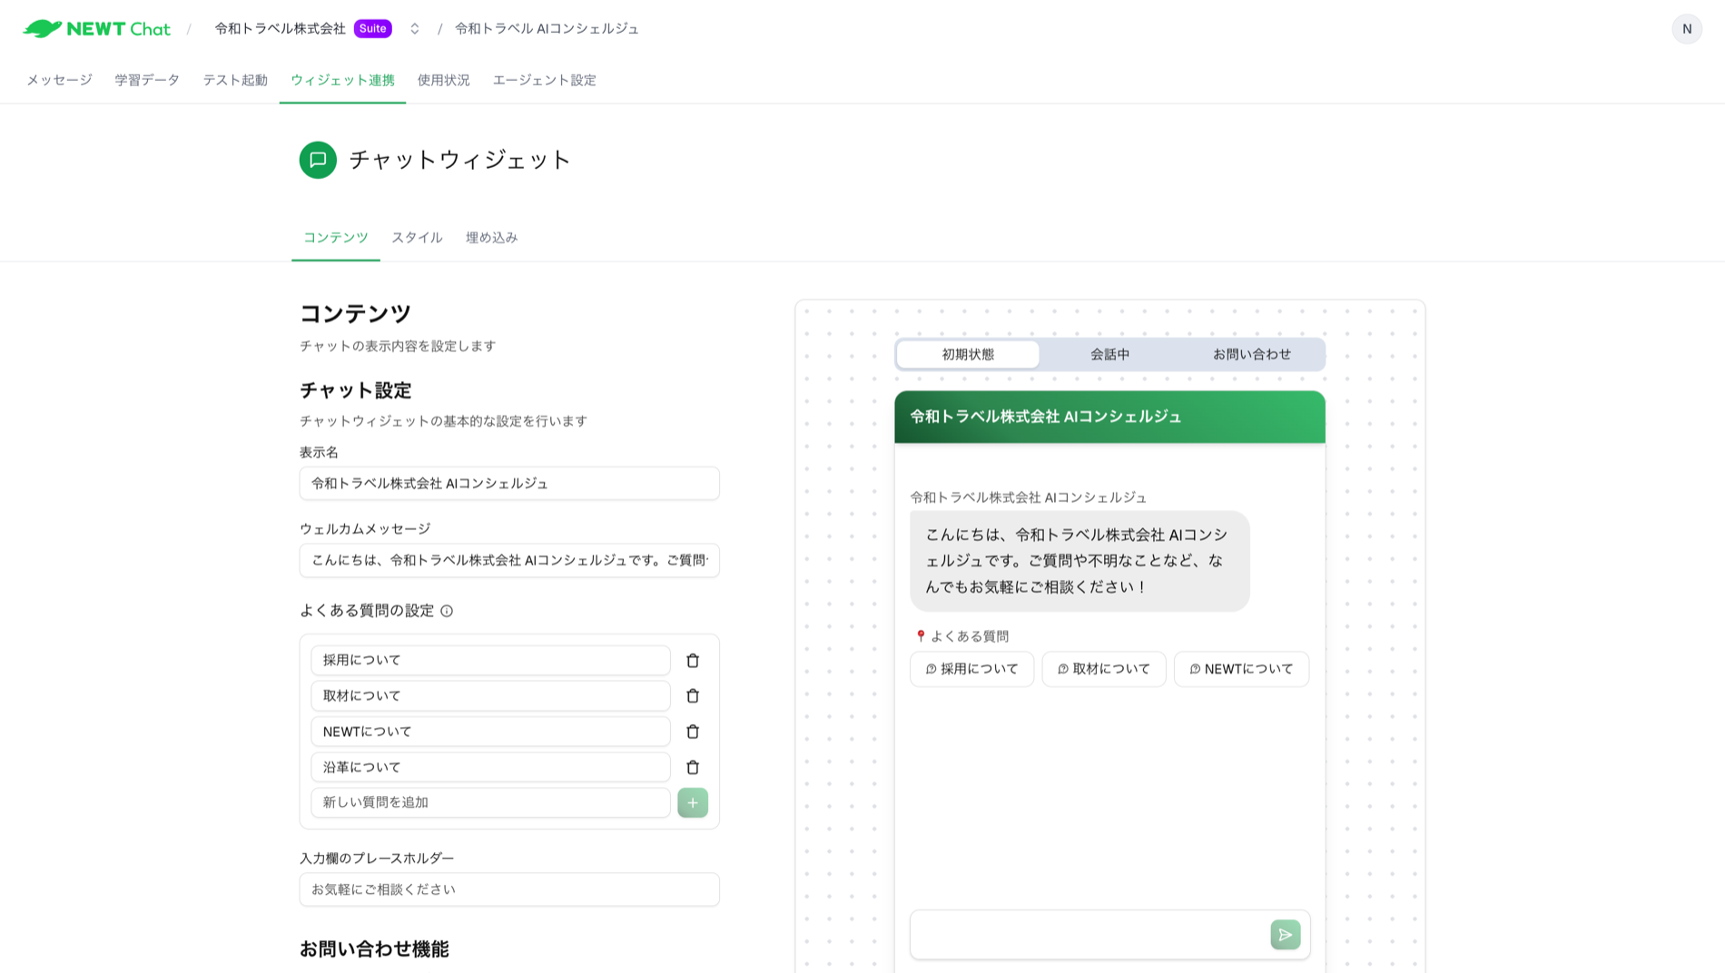This screenshot has height=973, width=1725.
Task: Open the organization switcher next to Suite badge
Action: click(x=414, y=28)
